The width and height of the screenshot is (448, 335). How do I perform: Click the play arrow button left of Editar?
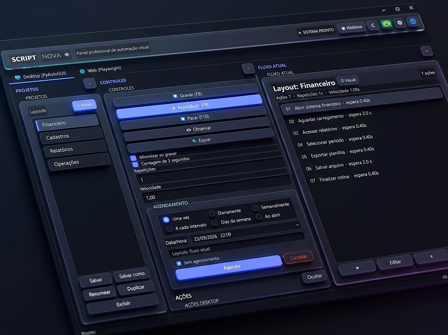point(357,268)
